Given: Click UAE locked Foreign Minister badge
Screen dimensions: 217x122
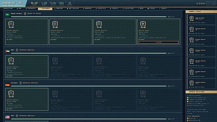Looking at the screenshot, I should point(99,61).
